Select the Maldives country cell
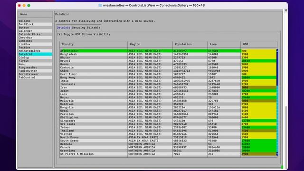304x171 pixels. 94,104
